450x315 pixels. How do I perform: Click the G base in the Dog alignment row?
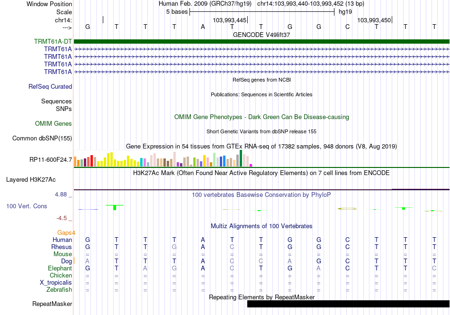[x=319, y=261]
